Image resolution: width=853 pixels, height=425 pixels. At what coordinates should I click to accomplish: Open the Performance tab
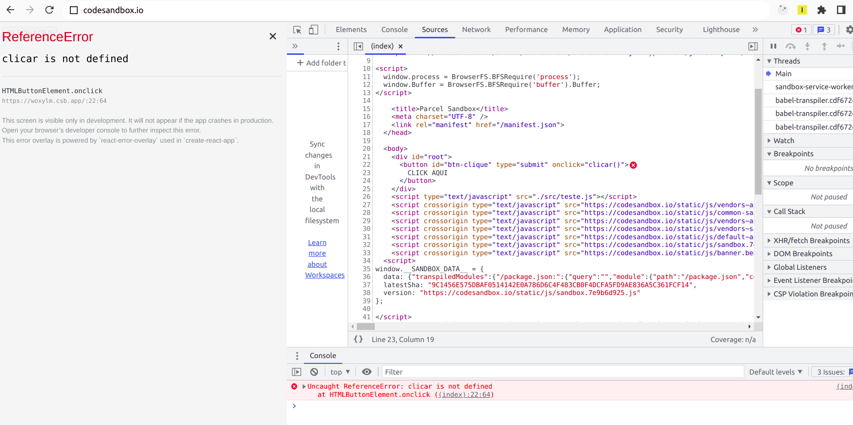526,30
